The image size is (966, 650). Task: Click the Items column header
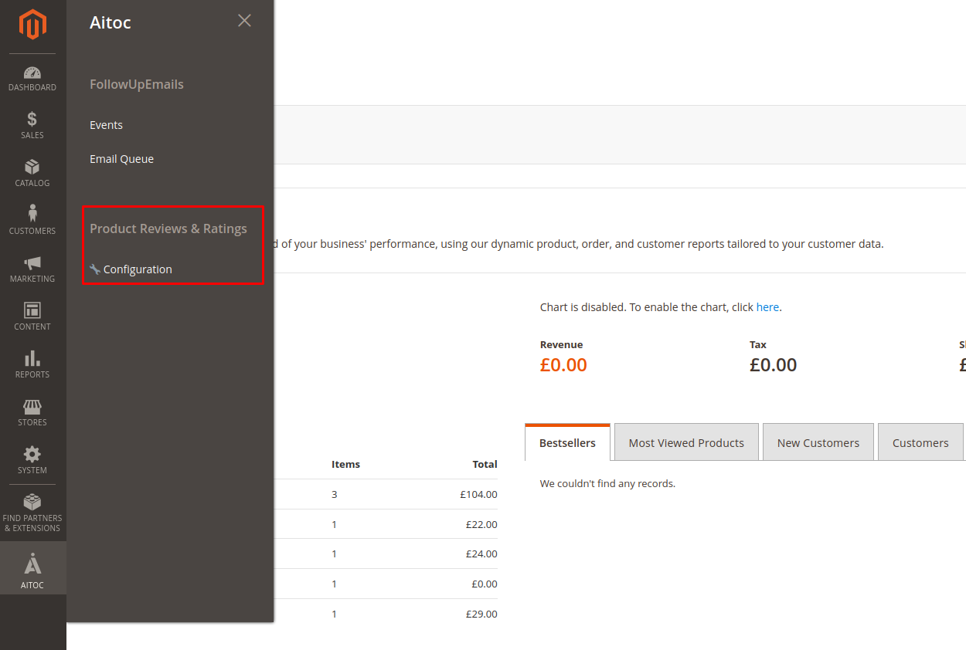[345, 464]
